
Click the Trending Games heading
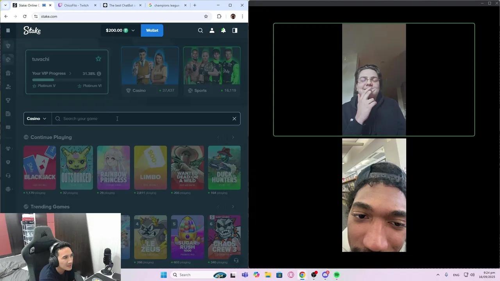tap(50, 207)
